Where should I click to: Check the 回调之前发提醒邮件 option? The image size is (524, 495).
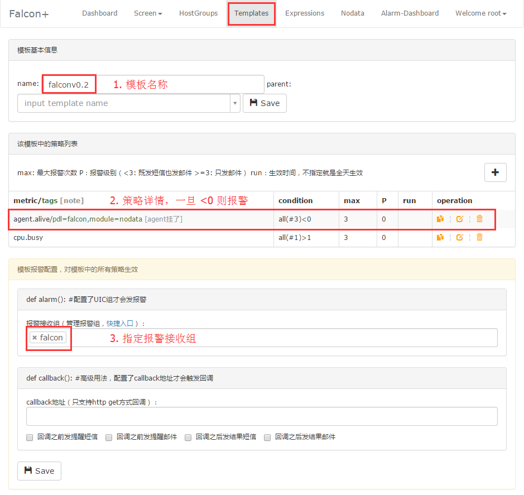click(x=109, y=438)
